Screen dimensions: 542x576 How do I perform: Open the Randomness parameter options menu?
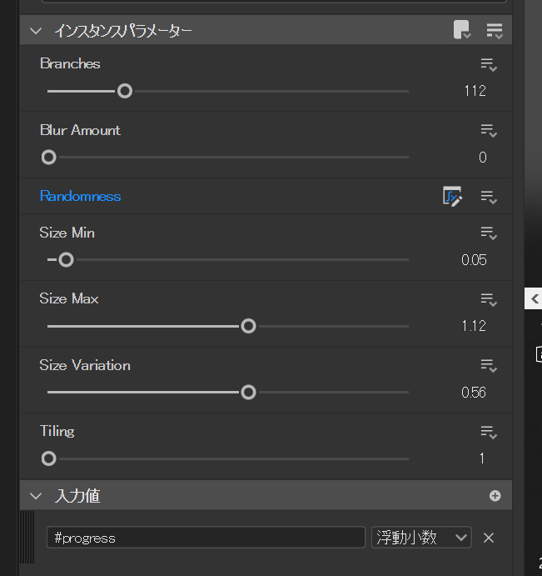pyautogui.click(x=489, y=198)
